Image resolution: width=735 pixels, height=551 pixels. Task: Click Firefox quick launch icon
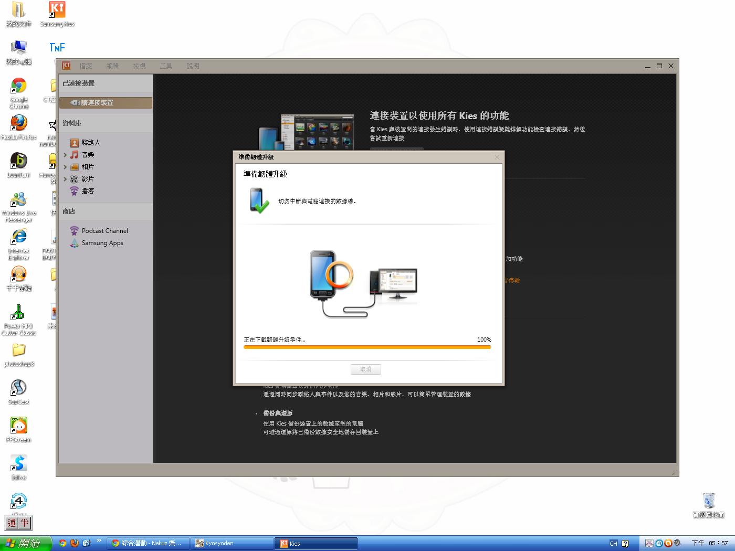(75, 543)
